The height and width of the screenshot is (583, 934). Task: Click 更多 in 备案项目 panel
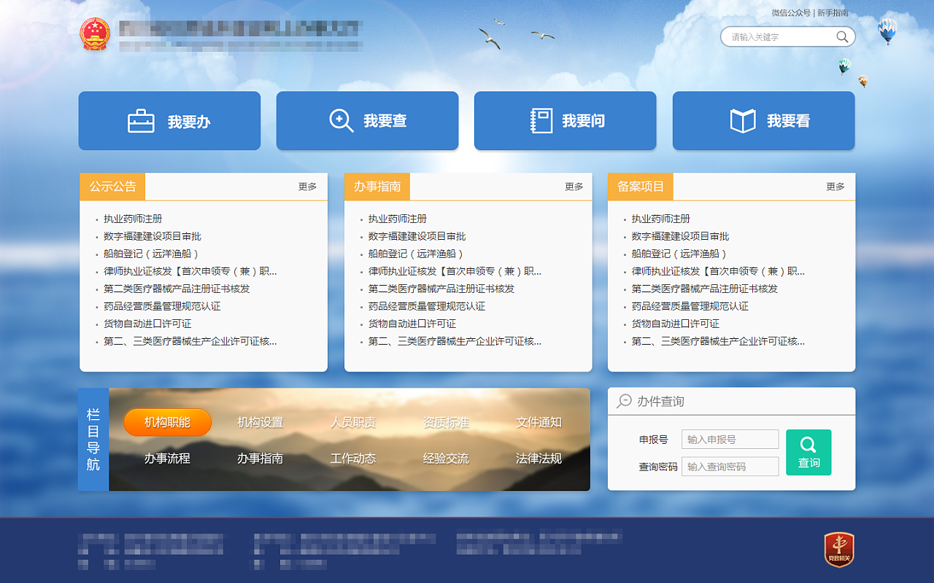pyautogui.click(x=835, y=187)
